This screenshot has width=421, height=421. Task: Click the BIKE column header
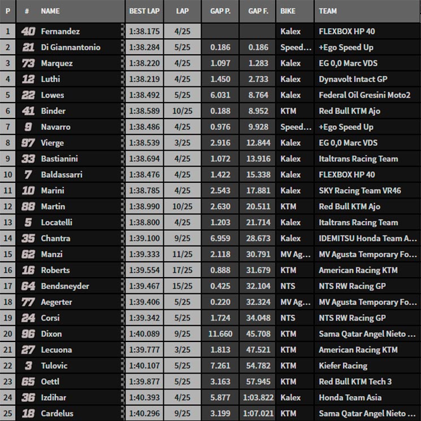tap(288, 11)
